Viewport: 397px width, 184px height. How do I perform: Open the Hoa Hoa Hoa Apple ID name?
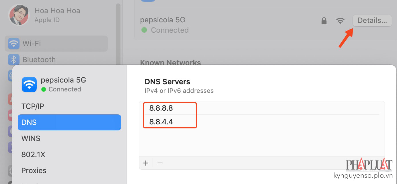(57, 11)
